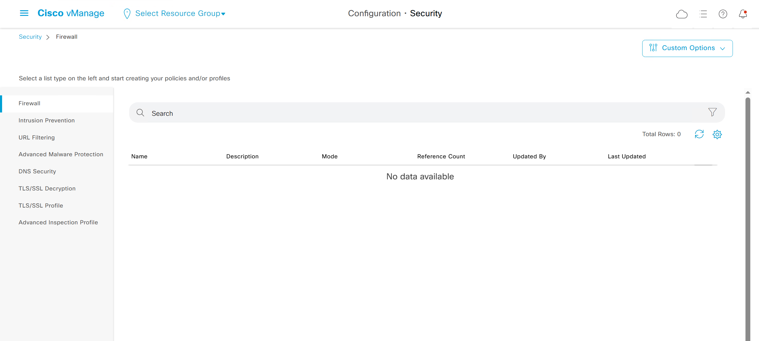
Task: Click the cloud status icon
Action: [682, 14]
